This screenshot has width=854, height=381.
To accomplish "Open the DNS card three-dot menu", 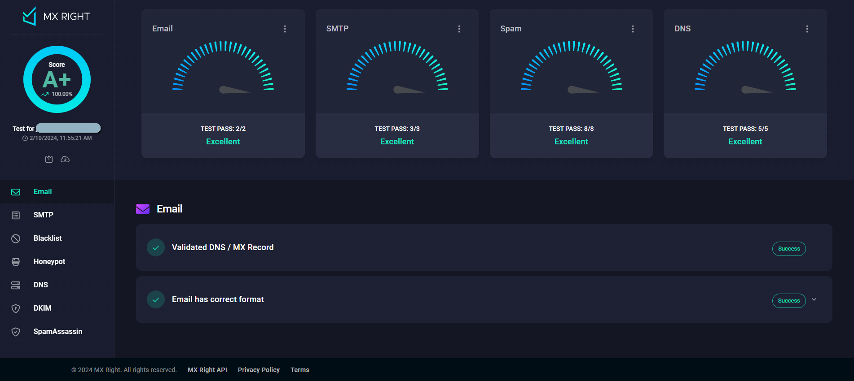I will (807, 29).
